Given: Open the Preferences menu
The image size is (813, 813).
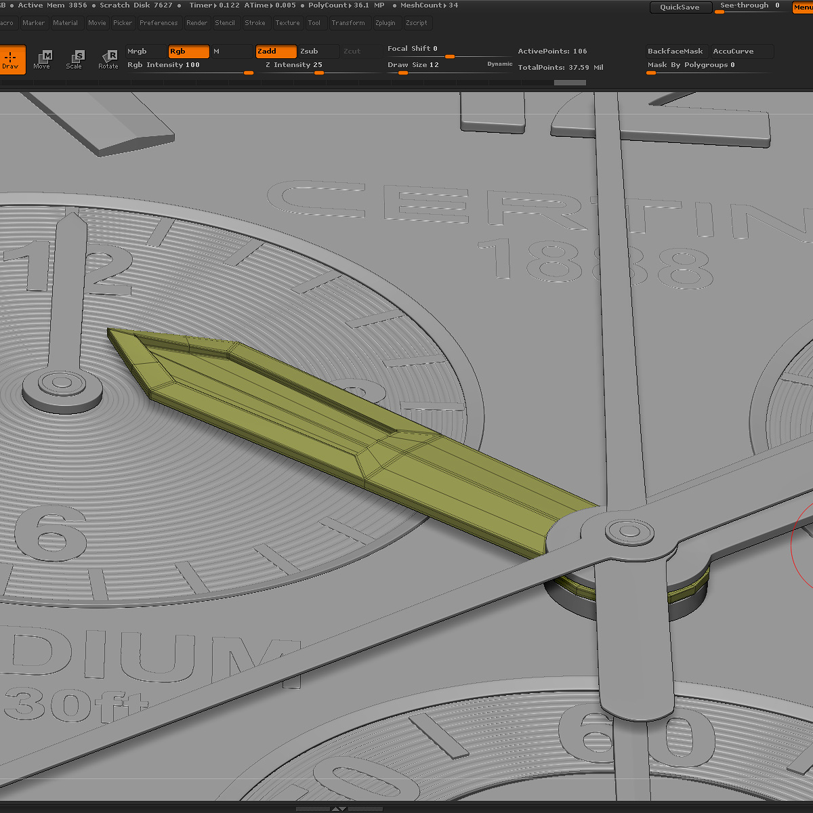Looking at the screenshot, I should coord(159,23).
